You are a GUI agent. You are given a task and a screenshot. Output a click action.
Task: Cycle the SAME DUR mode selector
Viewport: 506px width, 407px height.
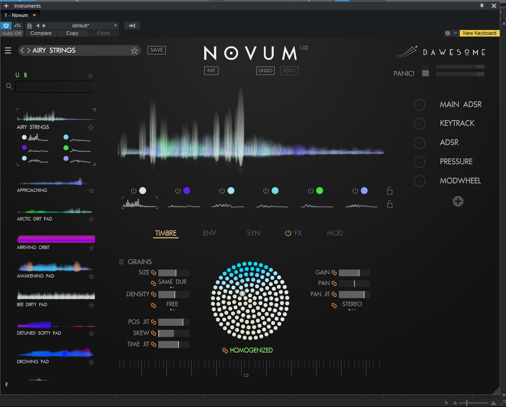(172, 283)
